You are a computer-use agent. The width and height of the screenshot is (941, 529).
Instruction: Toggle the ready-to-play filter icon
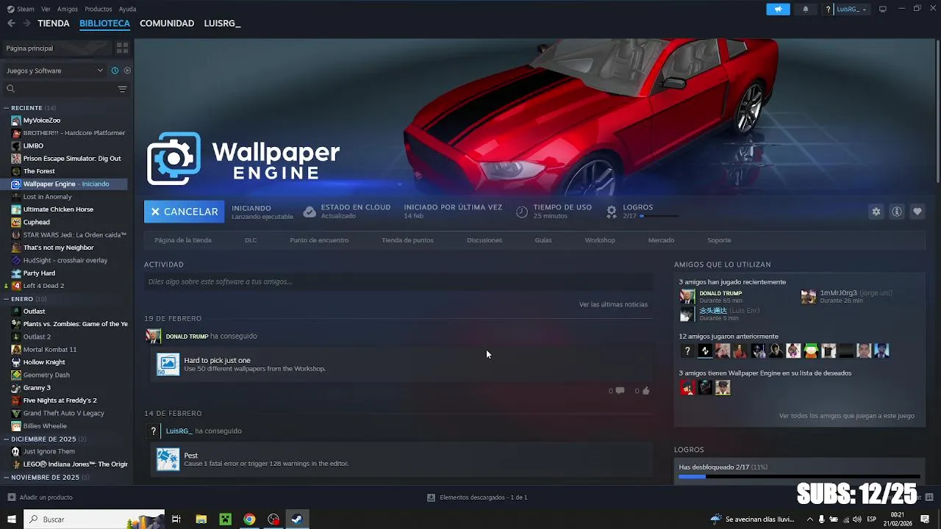click(x=127, y=71)
